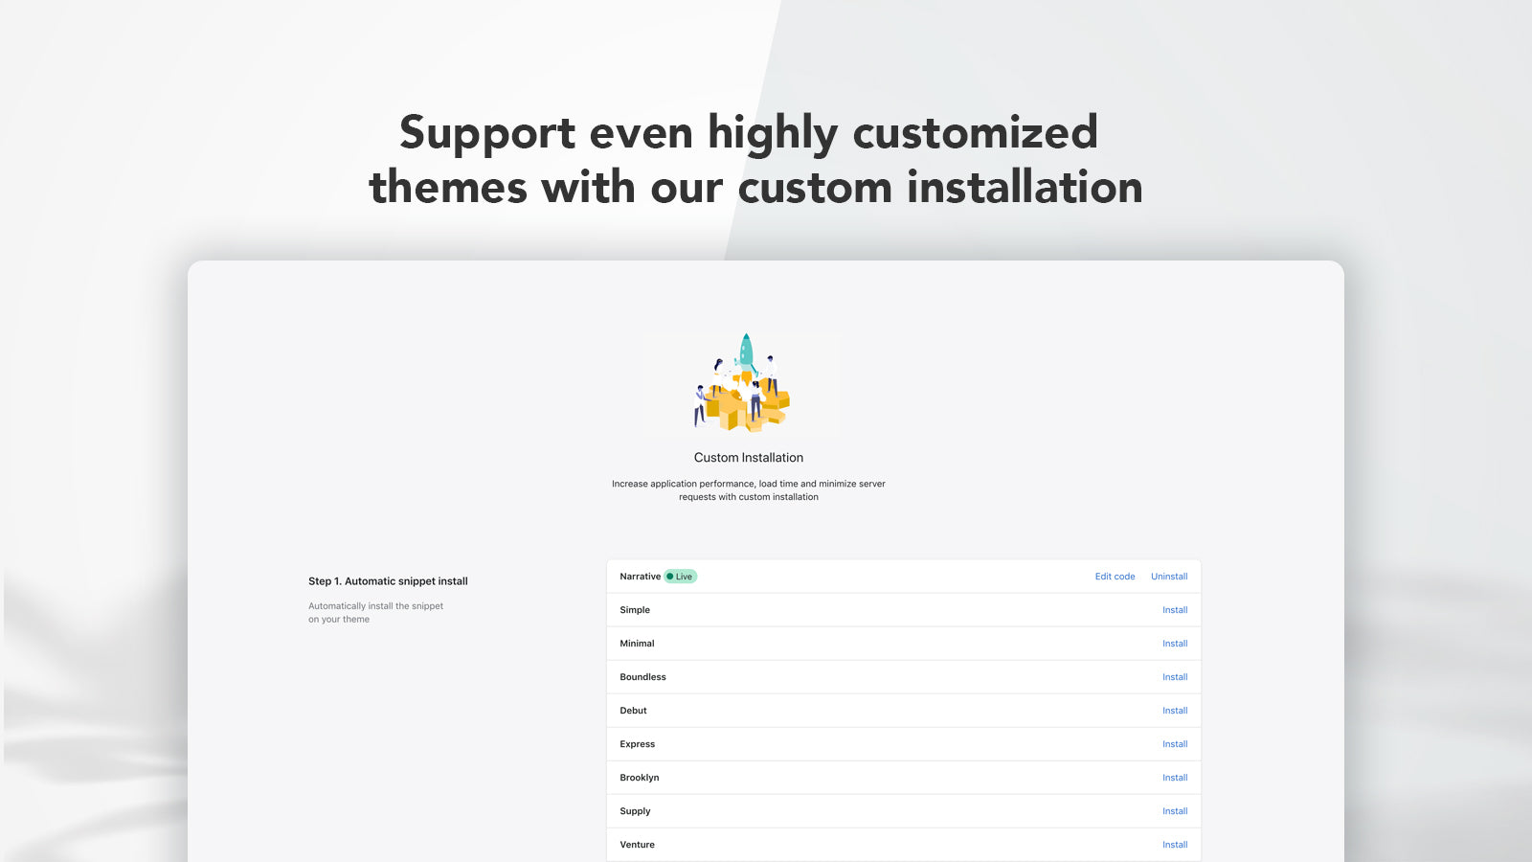This screenshot has width=1532, height=862.
Task: Install the Boundless theme
Action: click(1175, 676)
